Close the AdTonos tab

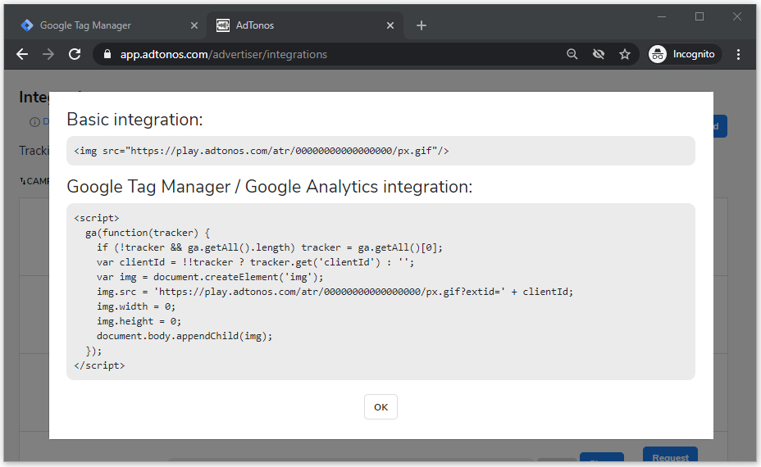tap(390, 25)
